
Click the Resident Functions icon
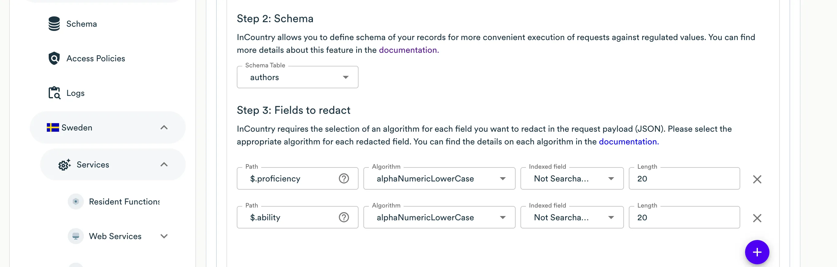76,201
